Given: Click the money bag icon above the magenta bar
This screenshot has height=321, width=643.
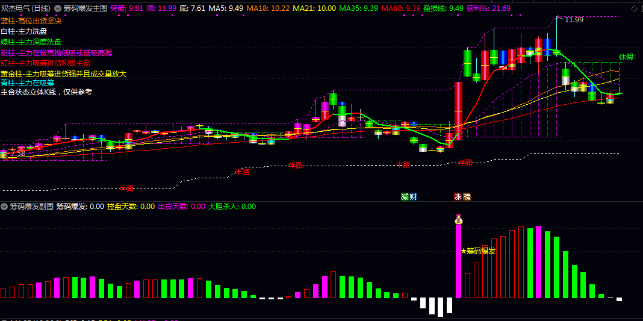Looking at the screenshot, I should click(x=458, y=220).
